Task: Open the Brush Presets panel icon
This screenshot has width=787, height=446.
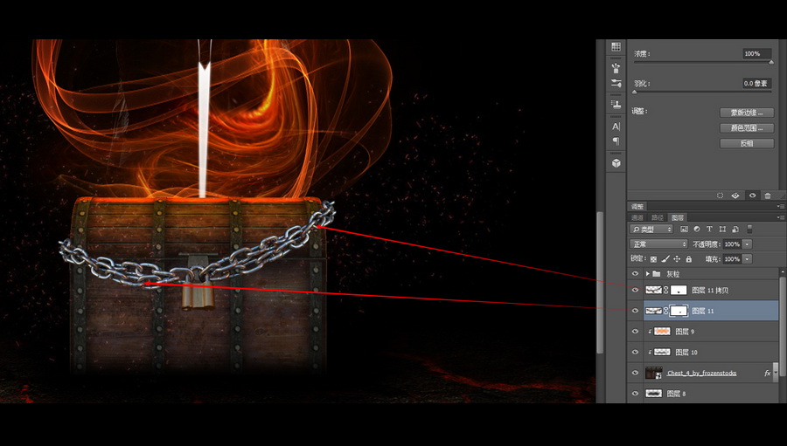Action: click(x=616, y=66)
